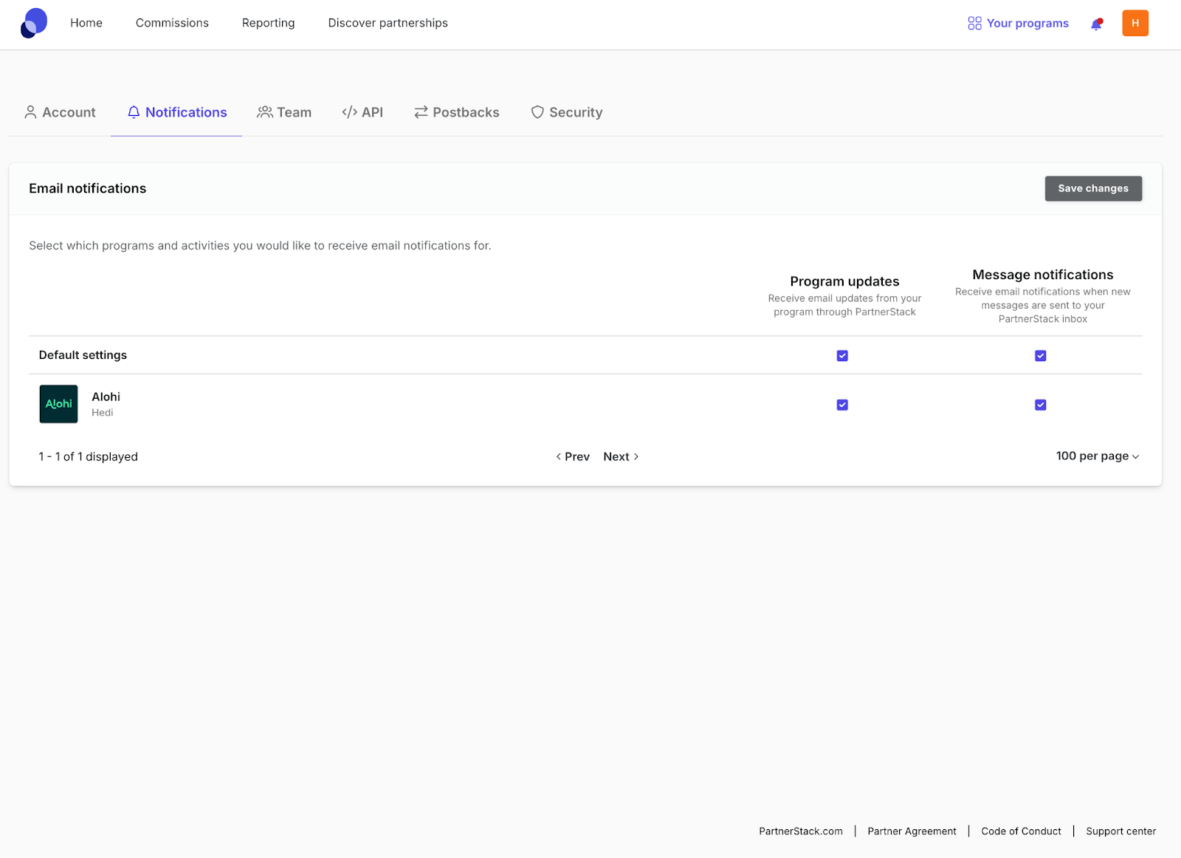
Task: Expand the 100 per page dropdown
Action: (1097, 456)
